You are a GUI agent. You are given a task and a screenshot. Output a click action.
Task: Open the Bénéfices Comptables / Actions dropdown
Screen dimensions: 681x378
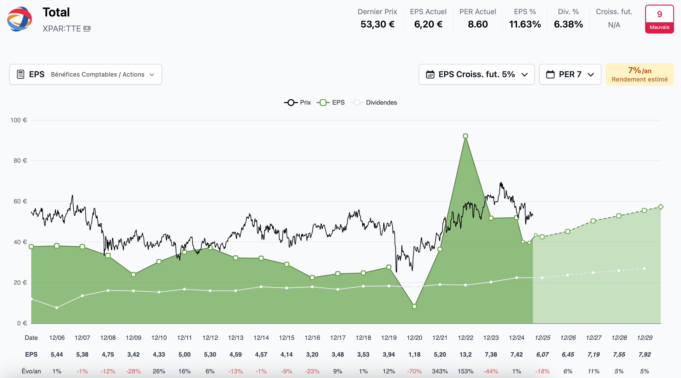97,75
